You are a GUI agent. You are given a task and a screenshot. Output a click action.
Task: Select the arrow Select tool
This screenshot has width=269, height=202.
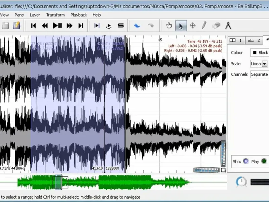[x=181, y=26]
